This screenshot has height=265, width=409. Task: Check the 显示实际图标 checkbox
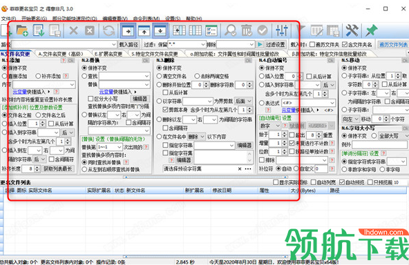point(276,182)
